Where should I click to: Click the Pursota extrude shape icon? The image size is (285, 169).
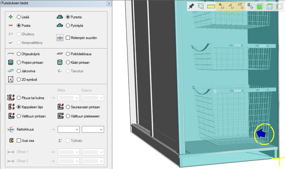click(x=60, y=17)
